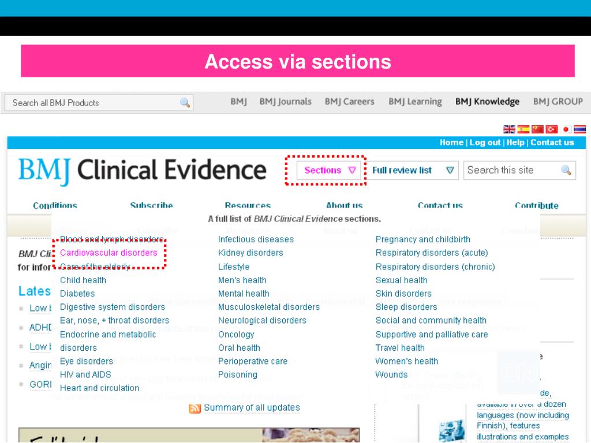Viewport: 591px width, 443px height.
Task: Open Musculoskeletal disorders section
Action: click(x=269, y=307)
